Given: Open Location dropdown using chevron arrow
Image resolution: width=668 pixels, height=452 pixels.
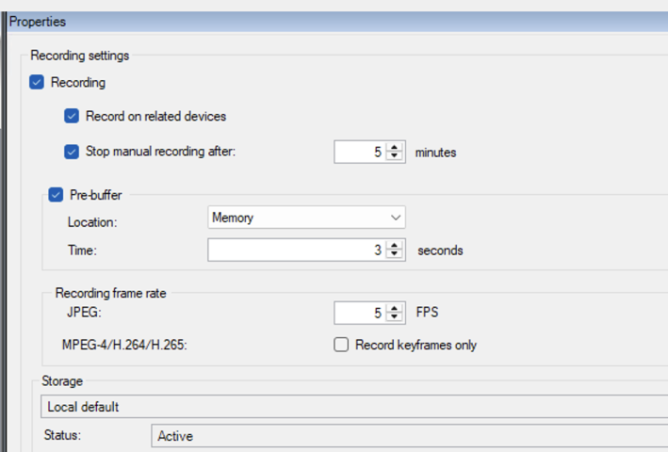Looking at the screenshot, I should click(395, 218).
